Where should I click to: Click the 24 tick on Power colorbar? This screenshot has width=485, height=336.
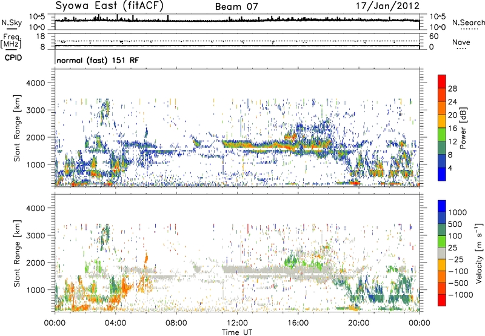(452, 102)
